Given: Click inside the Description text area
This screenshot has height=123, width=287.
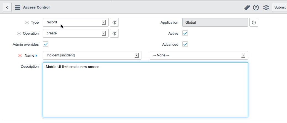Looking at the screenshot, I should [145, 90].
